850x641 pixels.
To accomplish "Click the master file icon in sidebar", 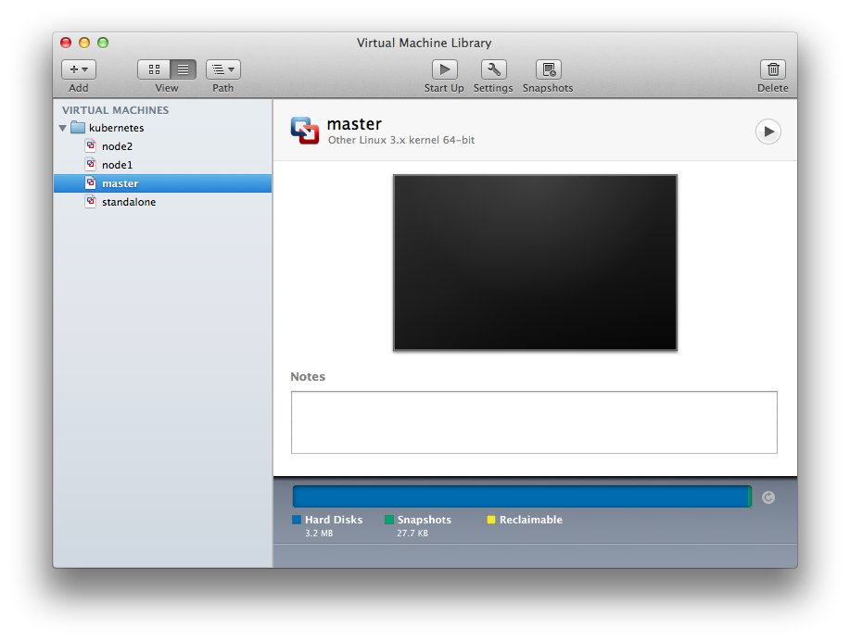I will coord(91,182).
